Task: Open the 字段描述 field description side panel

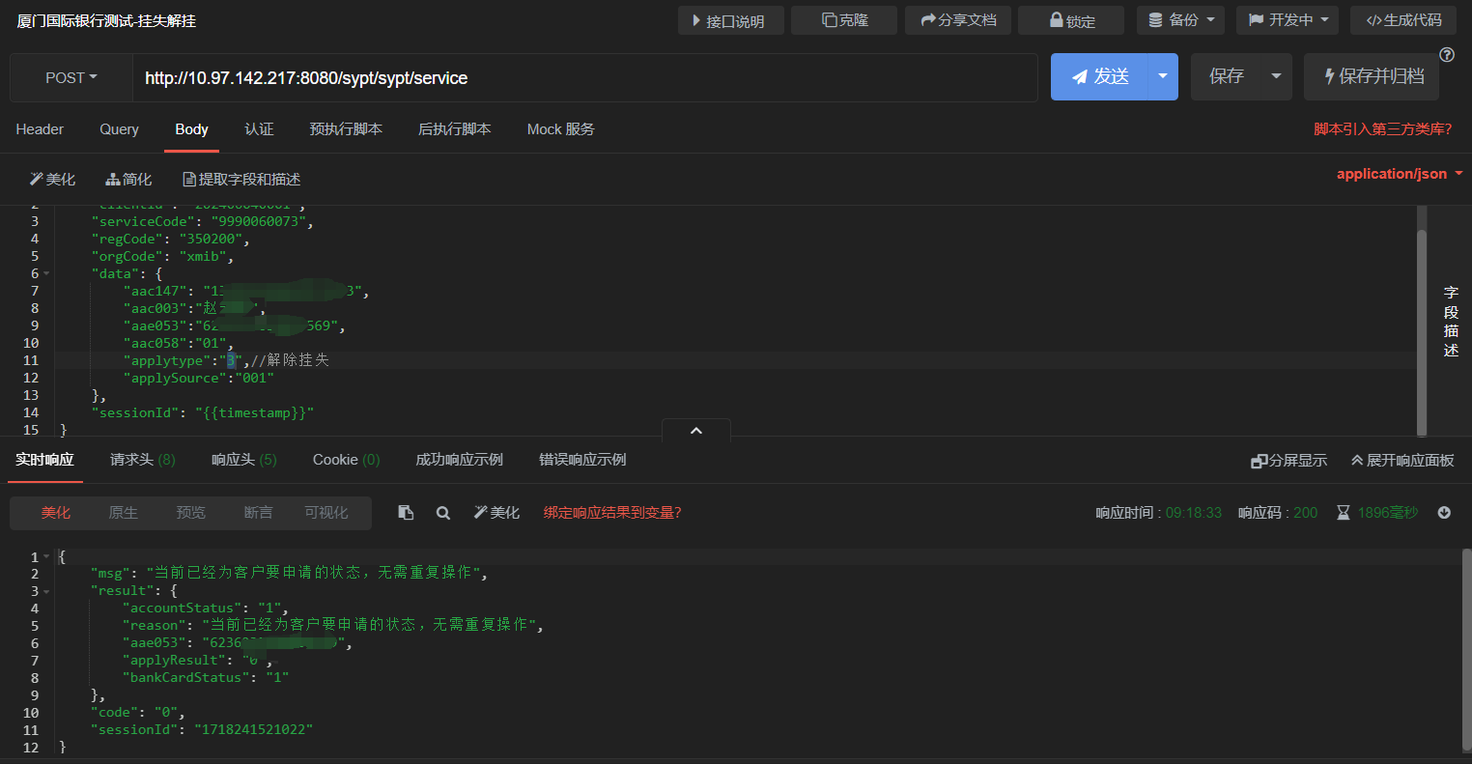Action: pos(1451,321)
